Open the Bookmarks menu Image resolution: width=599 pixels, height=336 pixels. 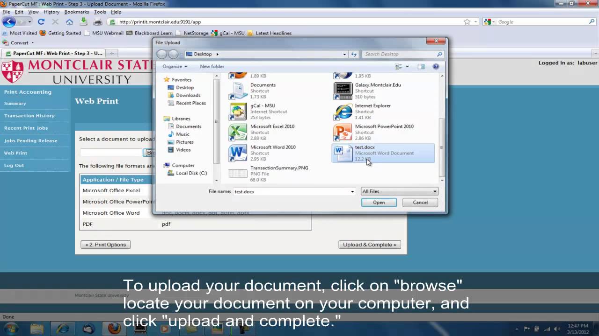[x=77, y=12]
